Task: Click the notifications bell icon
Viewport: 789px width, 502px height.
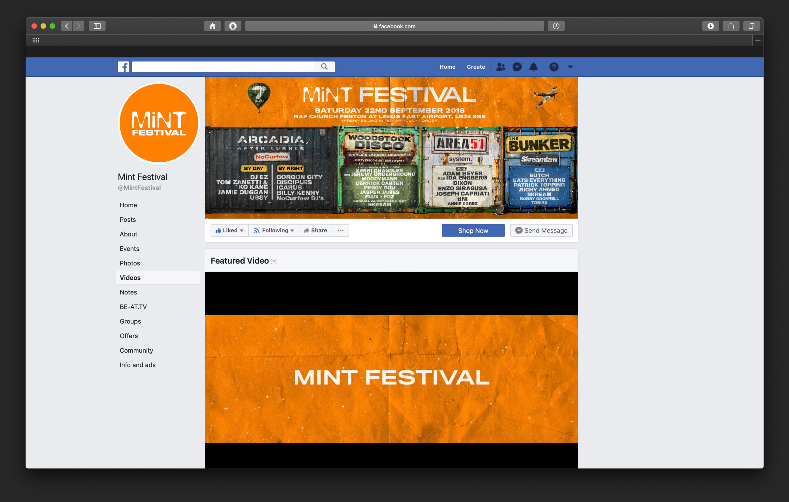Action: click(533, 67)
